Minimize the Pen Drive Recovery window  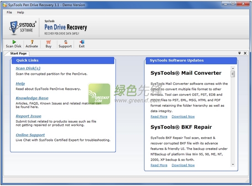(x=226, y=4)
